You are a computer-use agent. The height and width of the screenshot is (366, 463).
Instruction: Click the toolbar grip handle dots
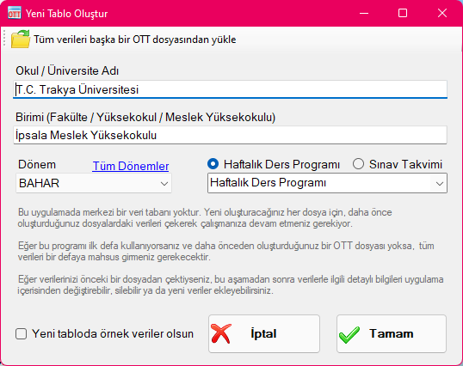(x=4, y=39)
